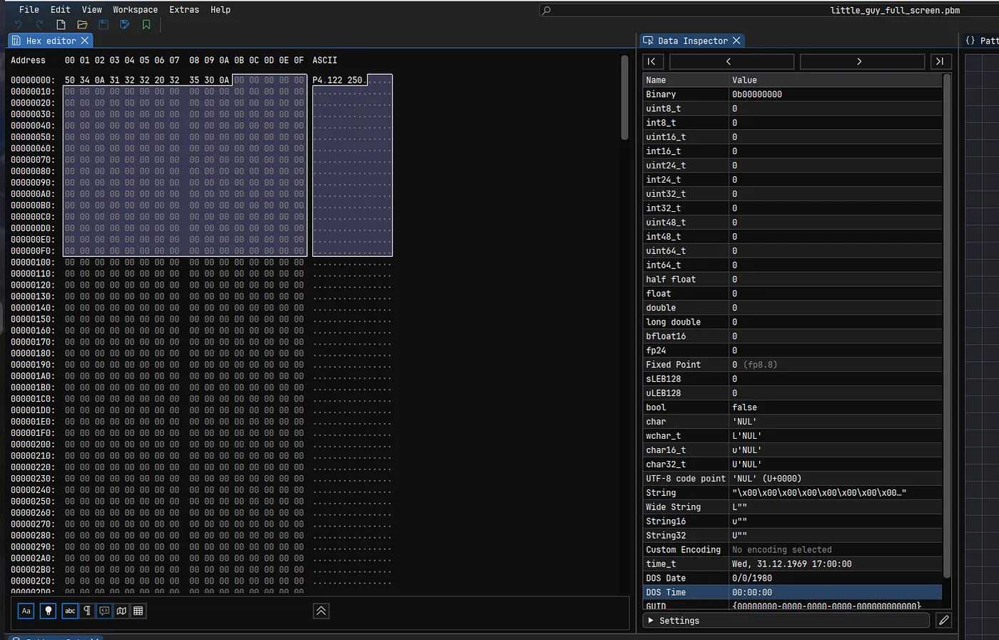The width and height of the screenshot is (999, 640).
Task: Jump to first inspector entry with |< button
Action: tap(654, 61)
